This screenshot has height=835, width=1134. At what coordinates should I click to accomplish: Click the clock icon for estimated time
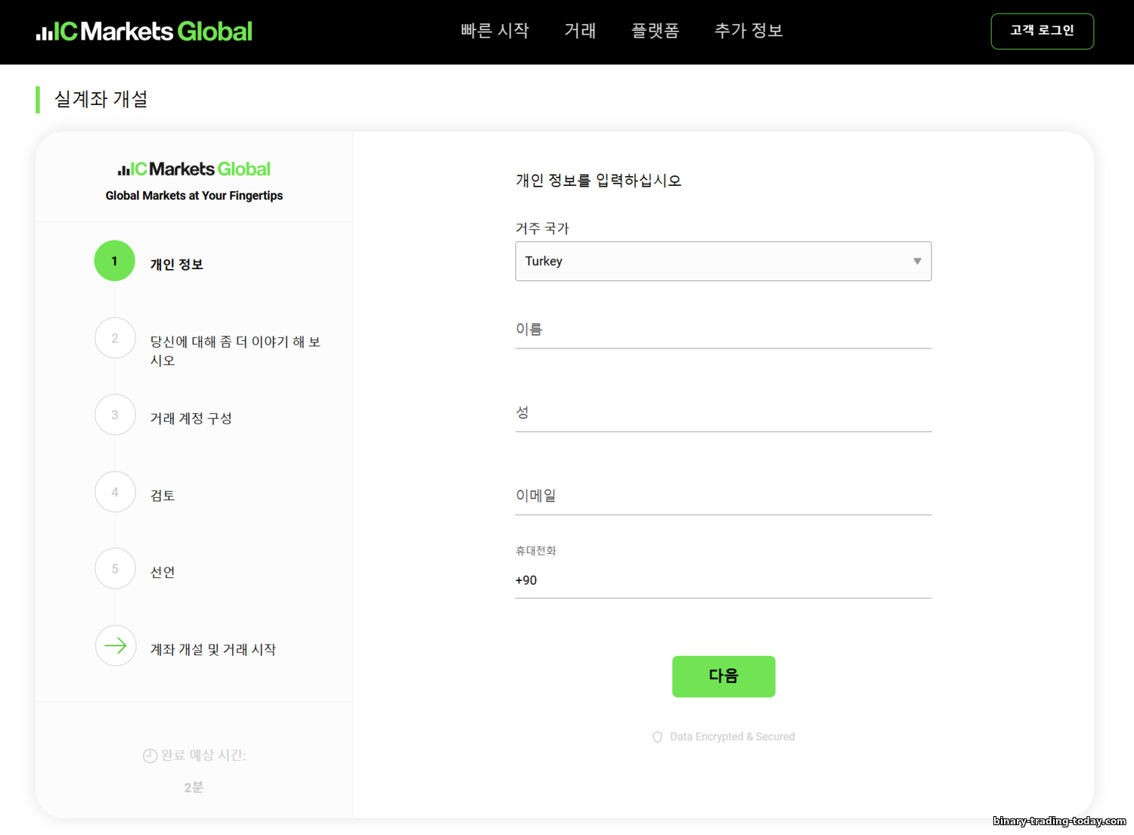150,756
